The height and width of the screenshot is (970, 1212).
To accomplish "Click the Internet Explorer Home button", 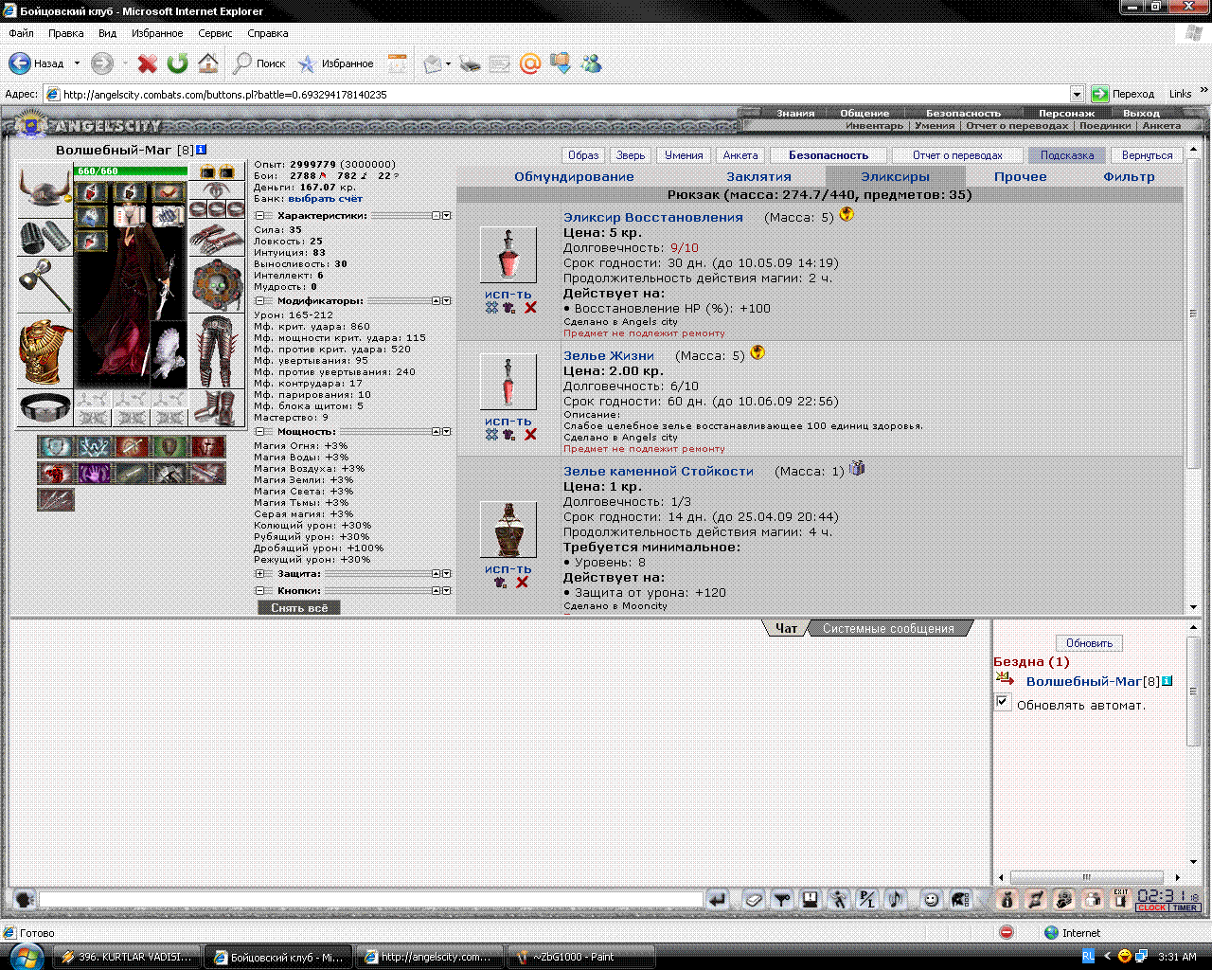I will [208, 63].
